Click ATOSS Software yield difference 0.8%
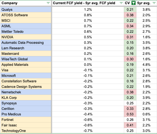The image size is (157, 134). tap(88, 15)
